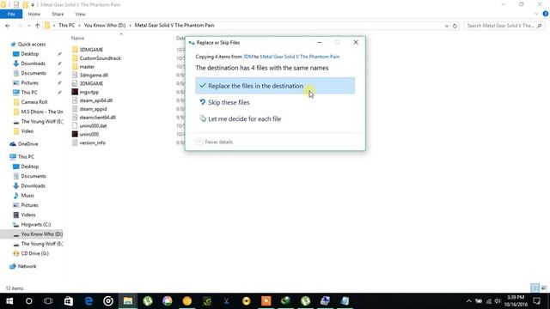Launch Windows Store from taskbar
The height and width of the screenshot is (309, 550).
(69, 301)
